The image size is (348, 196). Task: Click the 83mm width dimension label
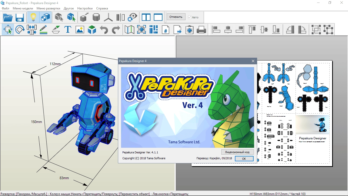64,178
